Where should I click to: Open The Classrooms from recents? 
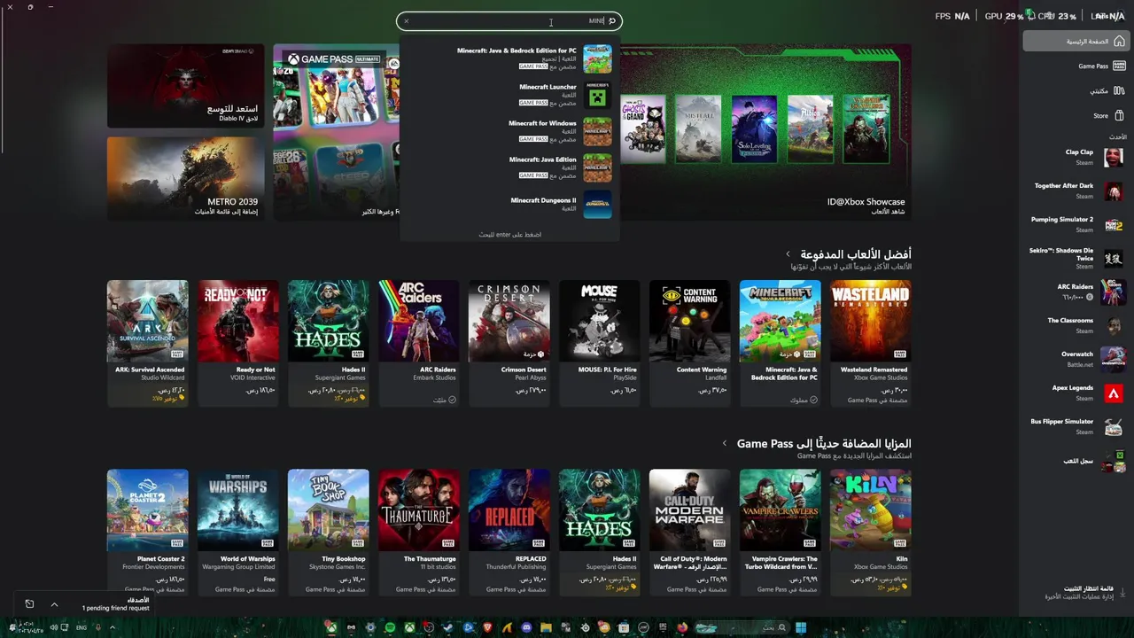point(1075,325)
